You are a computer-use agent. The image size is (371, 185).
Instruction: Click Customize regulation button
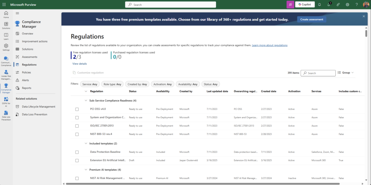[88, 73]
